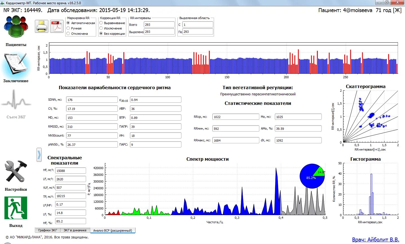Switch to the Графики ЭКГ tab
Image resolution: width=405 pixels, height=244 pixels.
click(x=48, y=230)
